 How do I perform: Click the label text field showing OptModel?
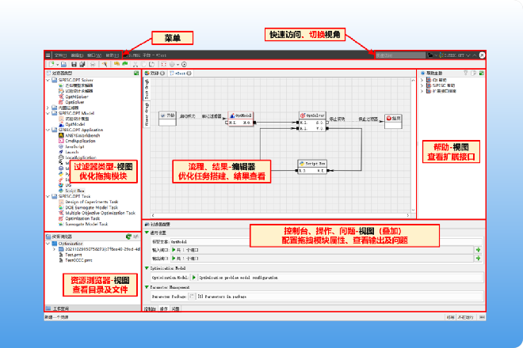[326, 241]
